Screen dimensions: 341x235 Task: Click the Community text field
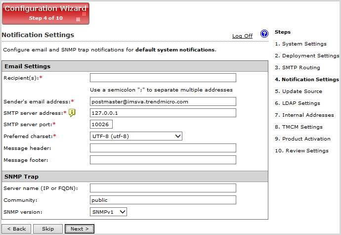tap(163, 200)
